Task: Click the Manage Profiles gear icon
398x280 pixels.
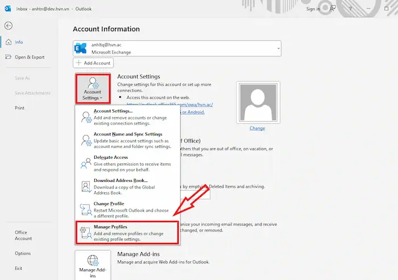Action: (x=86, y=233)
